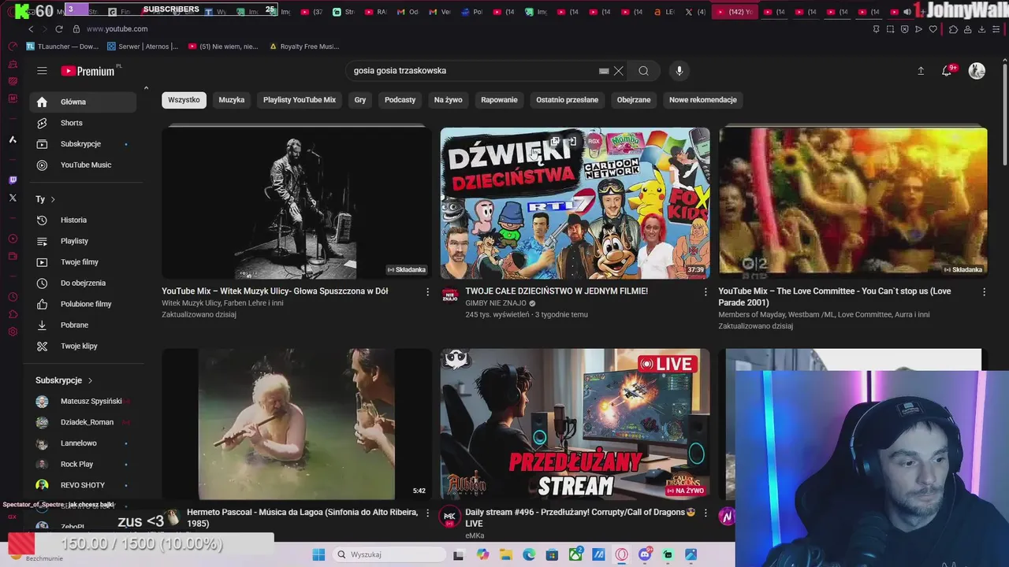Click the heart icon in browser toolbar
This screenshot has width=1009, height=567.
(933, 29)
